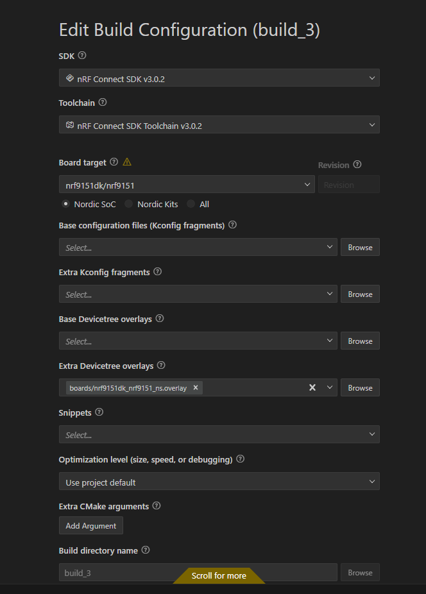Open help for Extra Devicetree overlays
The image size is (426, 594).
tap(161, 365)
